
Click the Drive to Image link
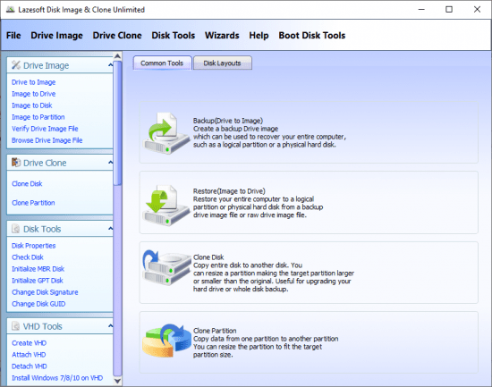point(34,82)
